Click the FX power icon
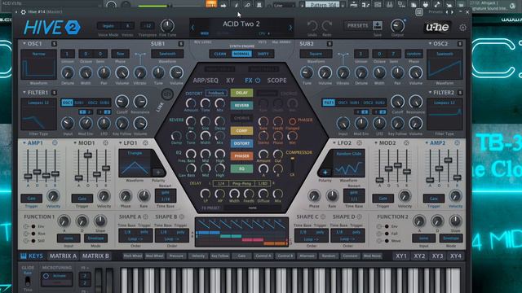522x293 pixels. tap(258, 81)
